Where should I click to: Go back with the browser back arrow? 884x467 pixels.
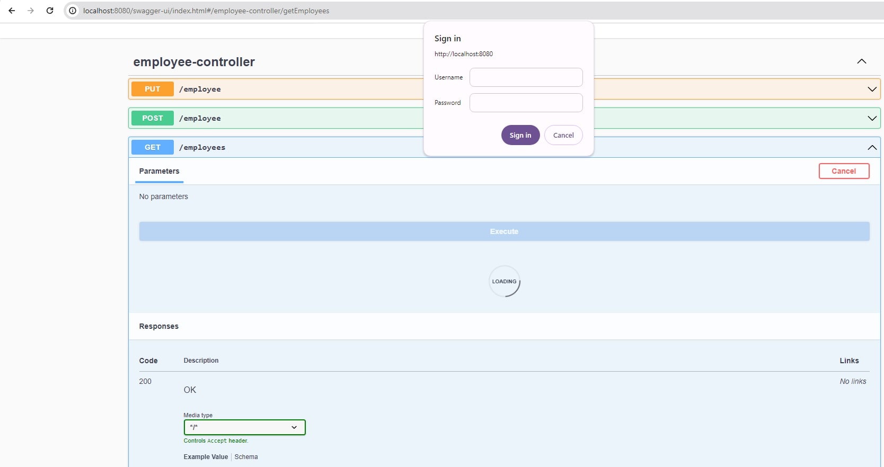click(x=12, y=11)
